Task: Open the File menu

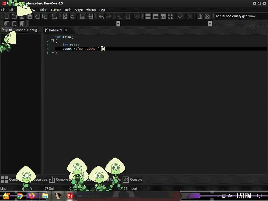Action: 3,10
